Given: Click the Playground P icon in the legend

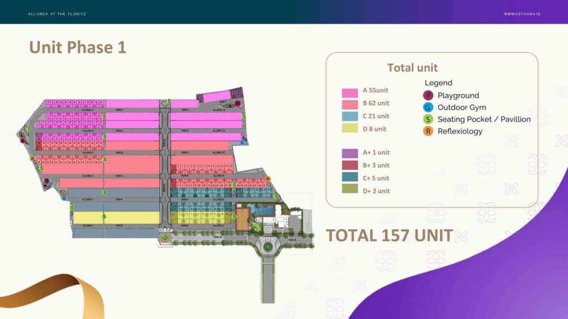Looking at the screenshot, I should click(428, 95).
